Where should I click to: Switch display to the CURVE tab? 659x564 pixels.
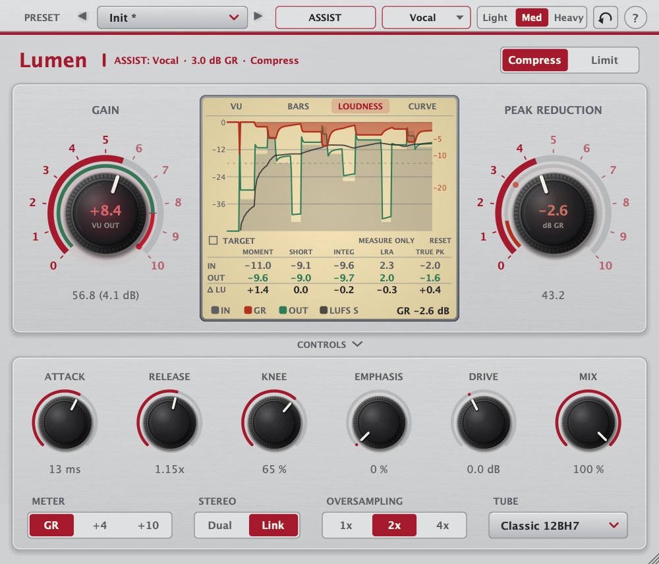[422, 106]
